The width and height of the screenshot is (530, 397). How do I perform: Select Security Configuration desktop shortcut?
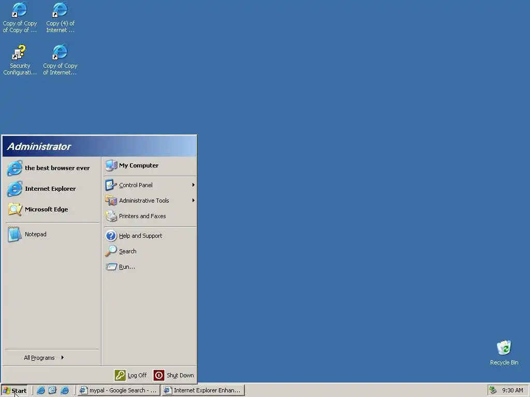pyautogui.click(x=20, y=60)
